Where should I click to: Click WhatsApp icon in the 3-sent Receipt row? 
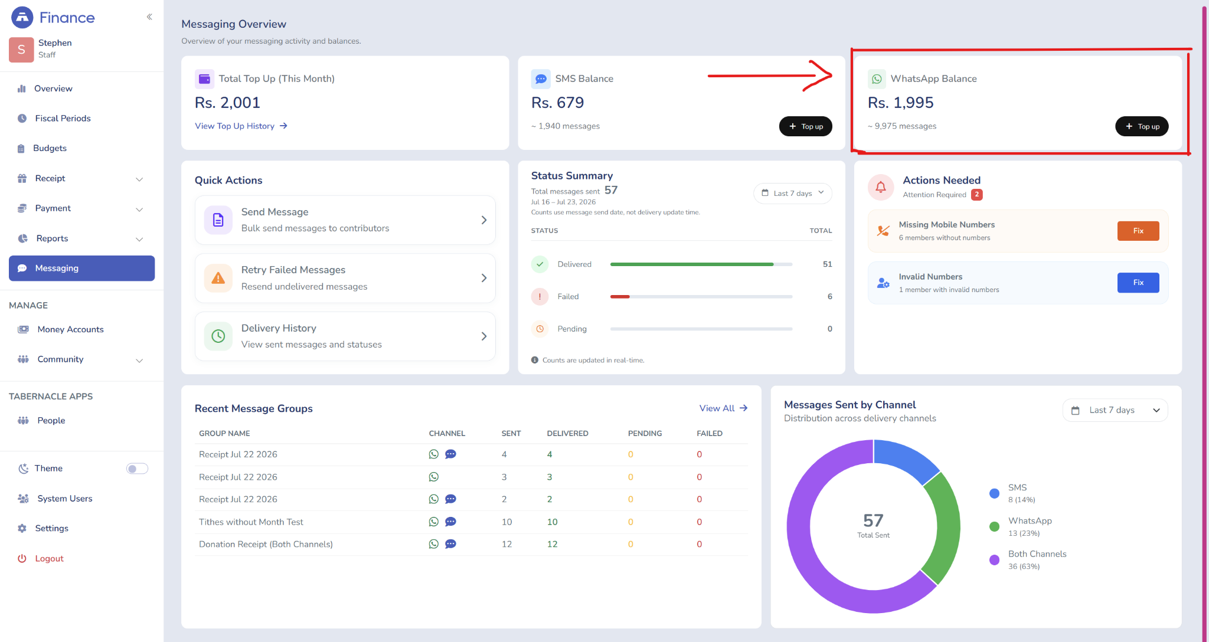(434, 477)
